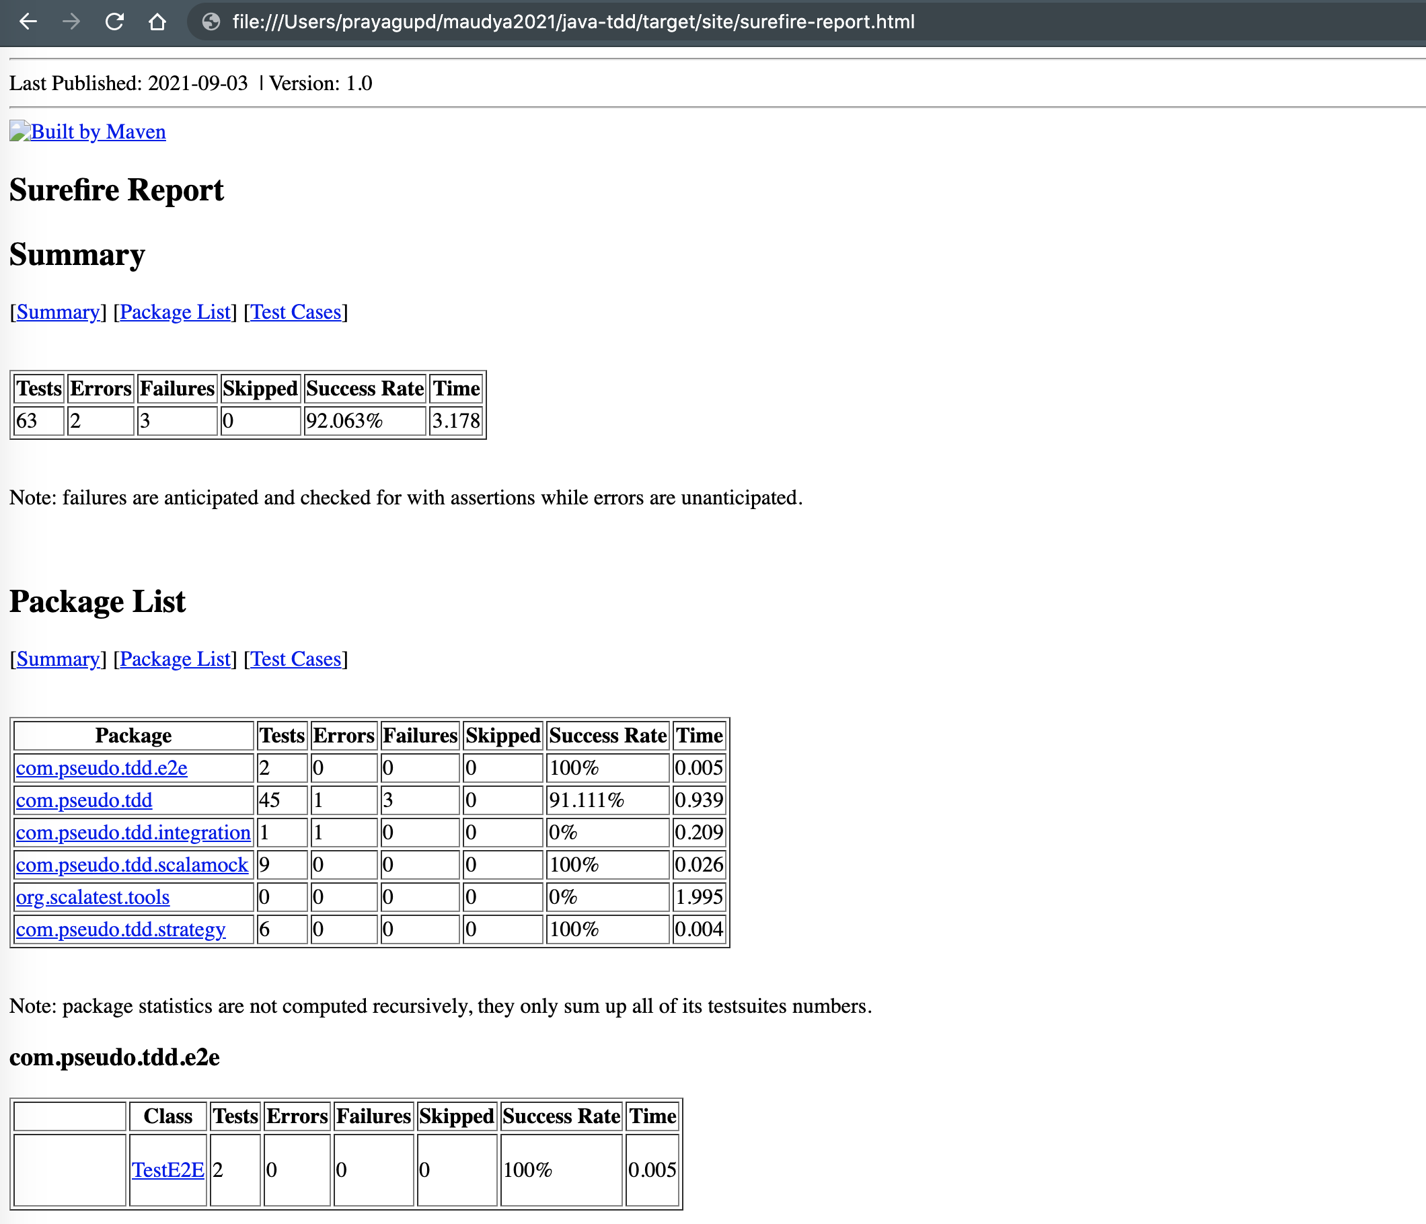Click Test Cases link under Package List heading
The image size is (1426, 1224).
(x=295, y=658)
